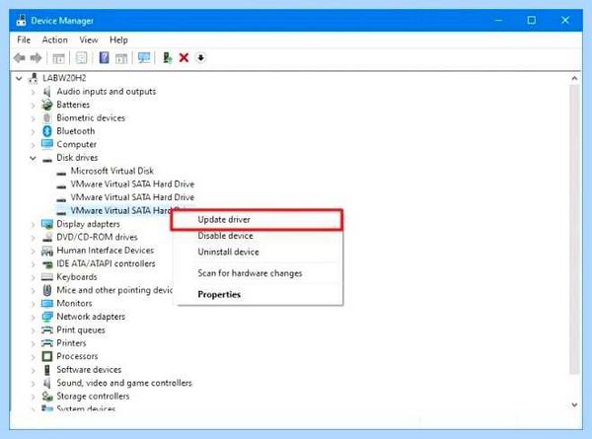
Task: Select Monitors category
Action: 74,304
